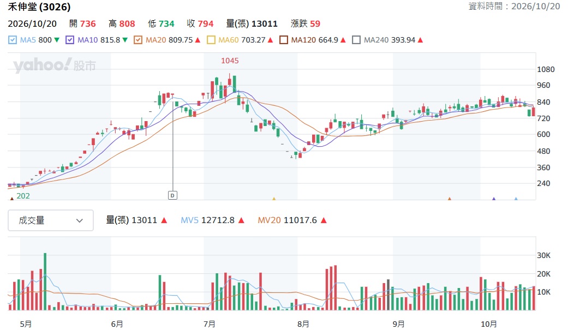Click the D dividend marker on chart

coord(172,195)
